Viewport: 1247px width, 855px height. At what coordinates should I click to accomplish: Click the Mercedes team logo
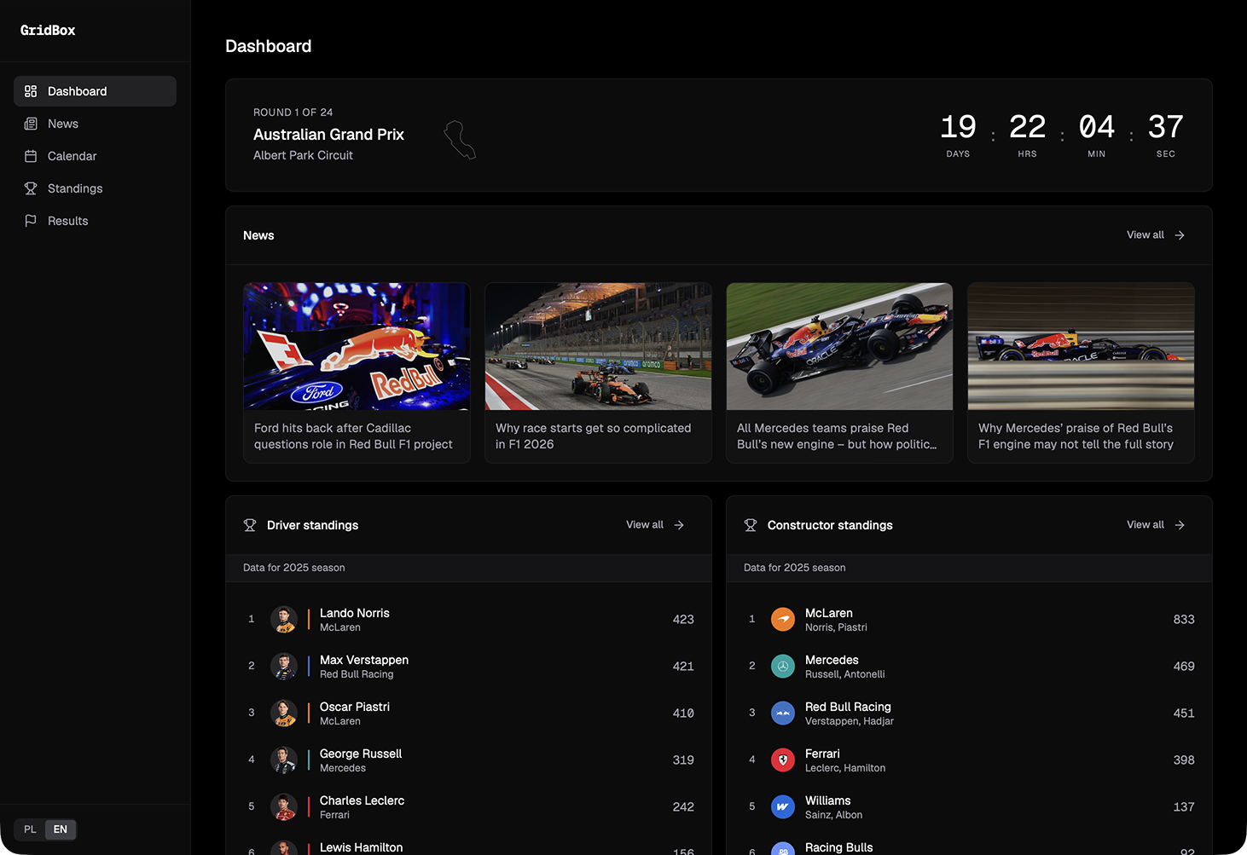[783, 666]
